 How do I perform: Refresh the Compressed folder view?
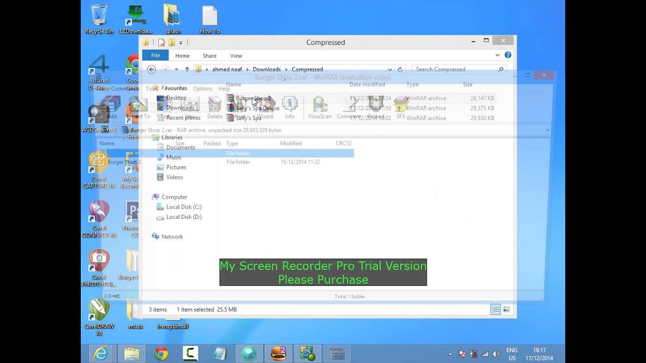400,70
